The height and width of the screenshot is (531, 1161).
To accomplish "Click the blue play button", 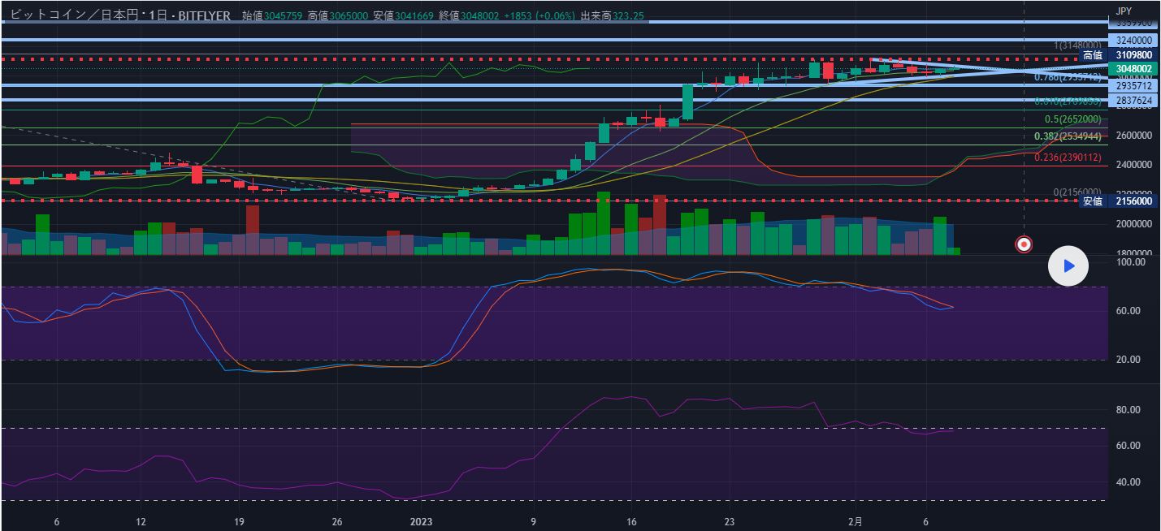I will (x=1068, y=265).
